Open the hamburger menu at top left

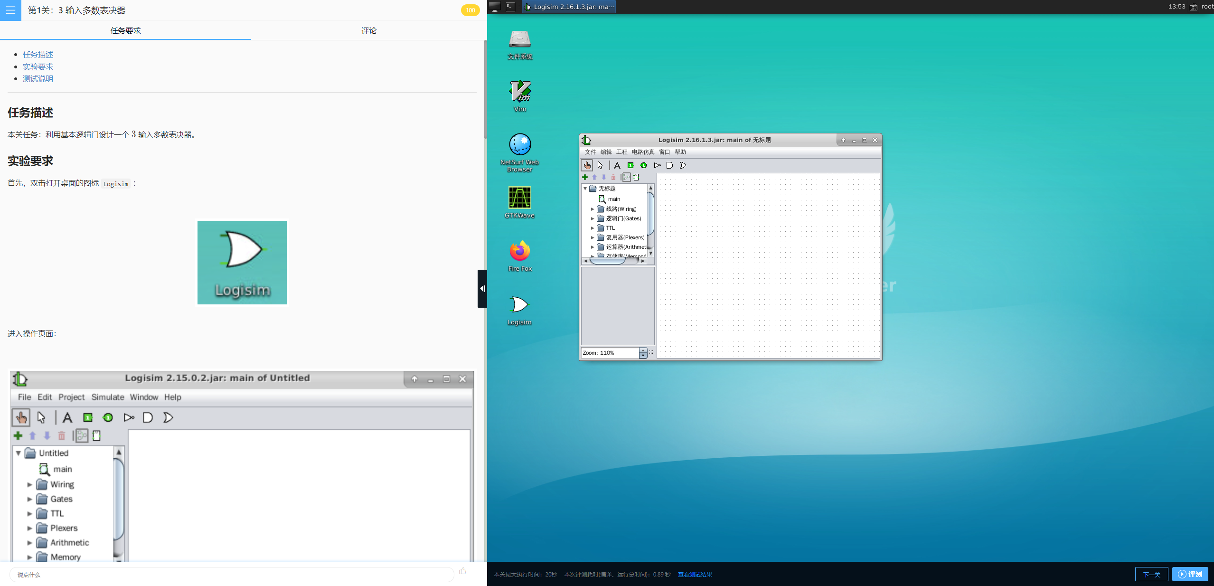coord(10,10)
